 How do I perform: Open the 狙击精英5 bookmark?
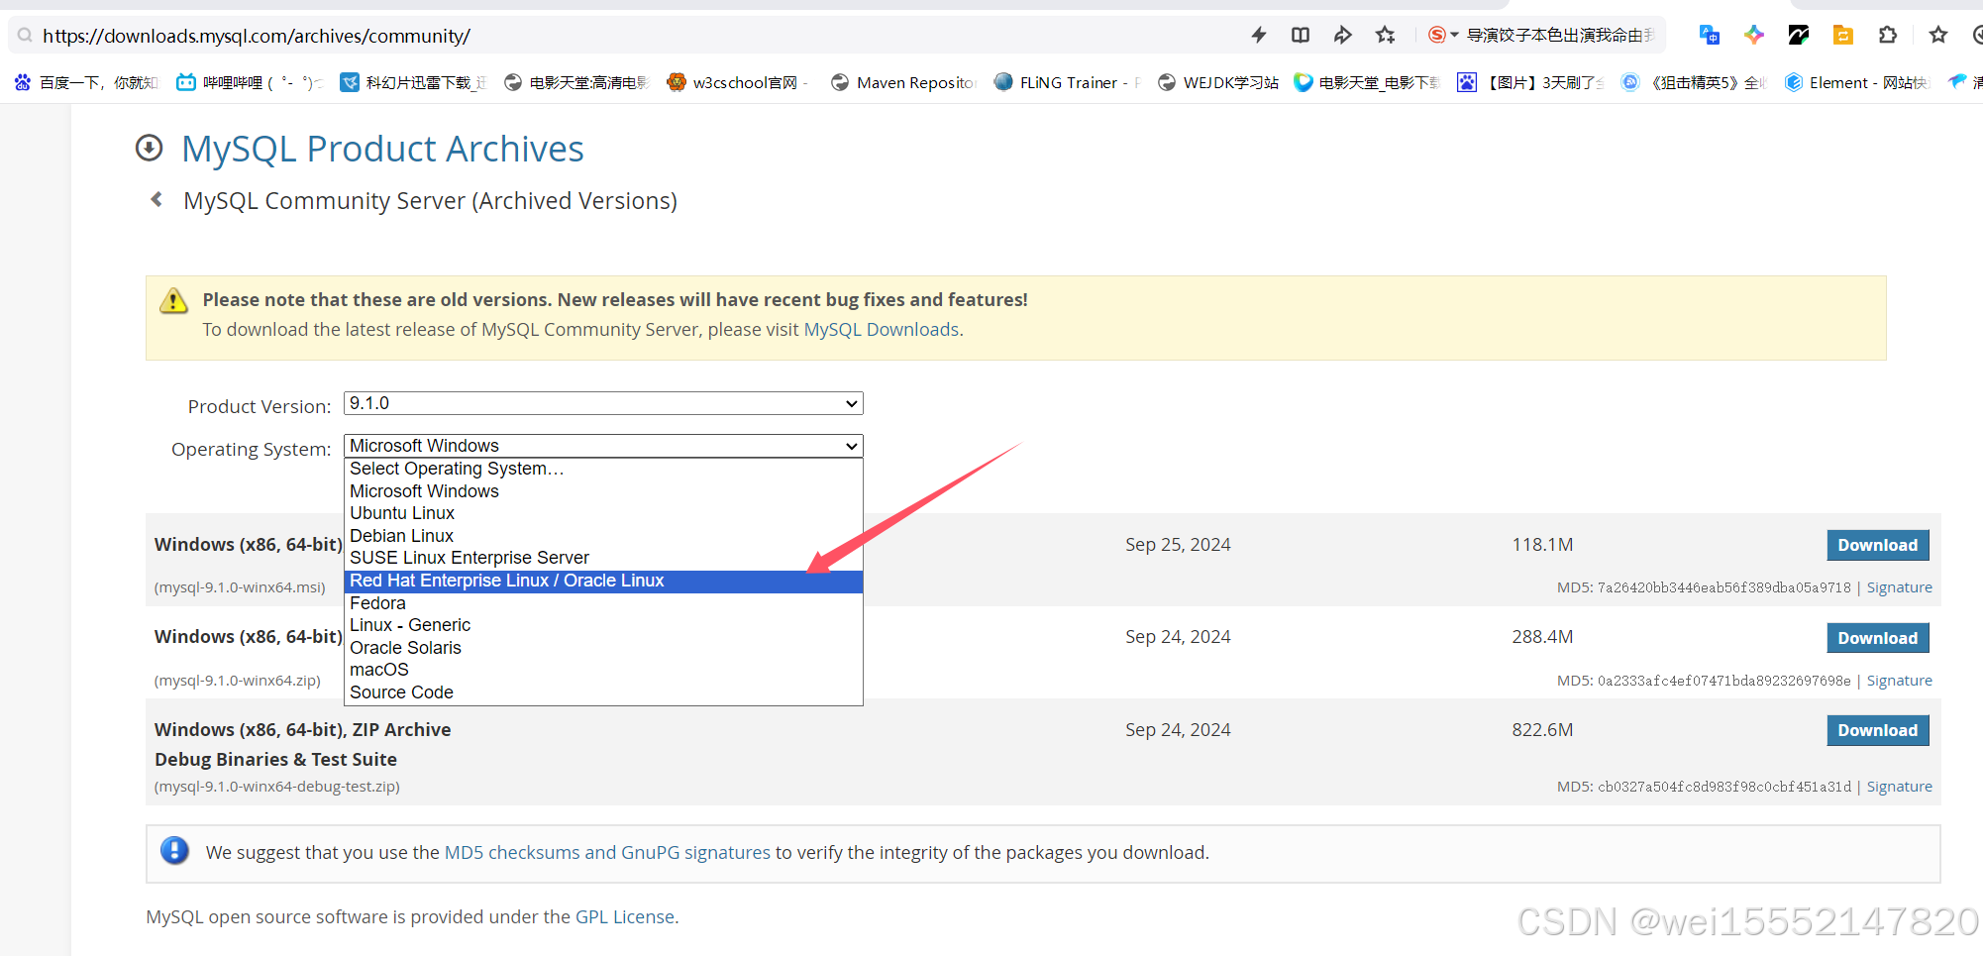pos(1693,83)
